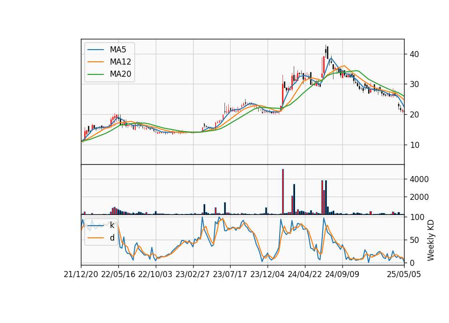Click the price axis value 20
The width and height of the screenshot is (449, 323).
414,115
